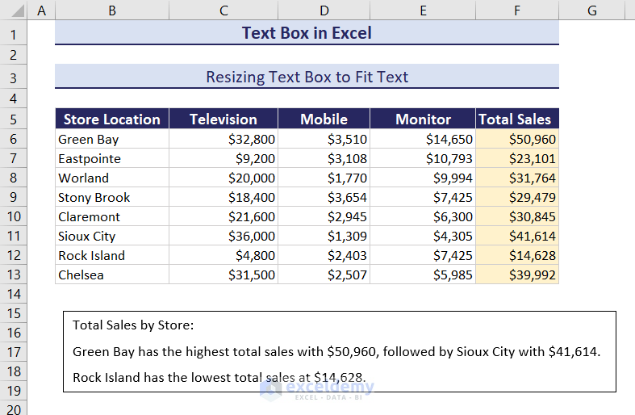Click Rock Island's Mobile value $2,403
The width and height of the screenshot is (635, 415).
click(324, 255)
